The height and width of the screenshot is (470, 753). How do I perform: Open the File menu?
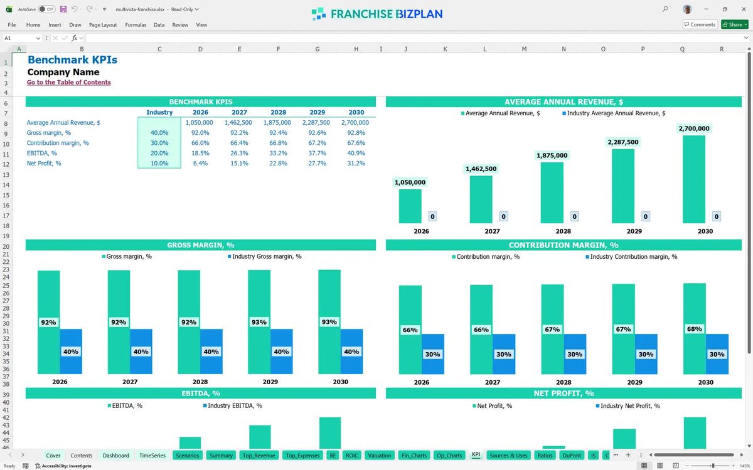12,25
